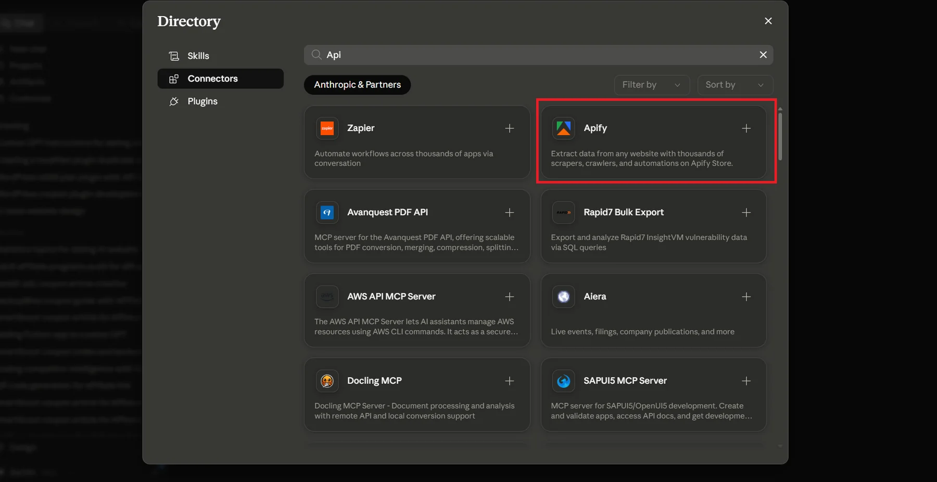Add the Rapid7 Bulk Export connector
Screen dimensions: 937x482
746,213
